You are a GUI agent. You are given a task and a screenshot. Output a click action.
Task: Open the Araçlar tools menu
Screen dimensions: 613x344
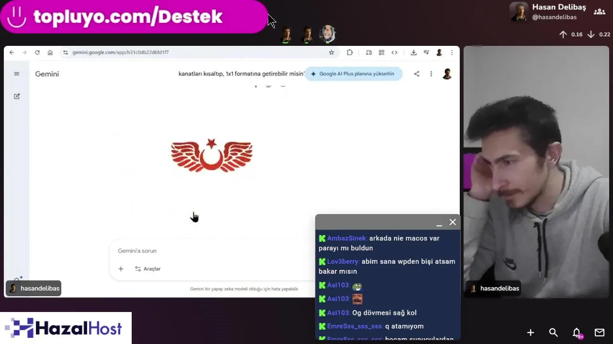click(148, 269)
